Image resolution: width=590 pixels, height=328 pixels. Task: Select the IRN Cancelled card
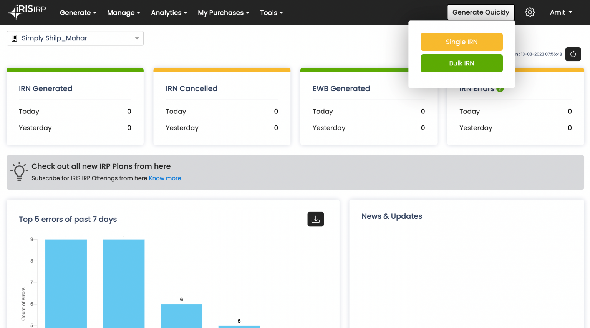coord(222,106)
